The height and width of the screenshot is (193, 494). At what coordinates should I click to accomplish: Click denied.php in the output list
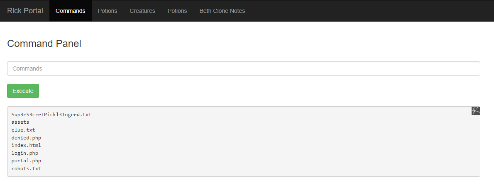[26, 138]
